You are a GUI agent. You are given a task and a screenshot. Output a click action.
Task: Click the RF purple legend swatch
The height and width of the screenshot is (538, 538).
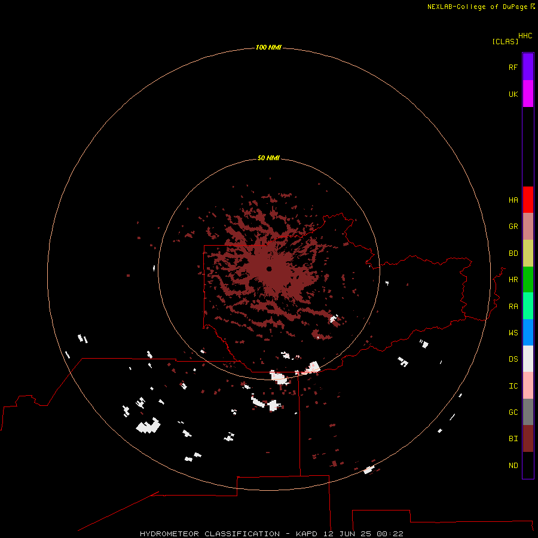pyautogui.click(x=528, y=67)
